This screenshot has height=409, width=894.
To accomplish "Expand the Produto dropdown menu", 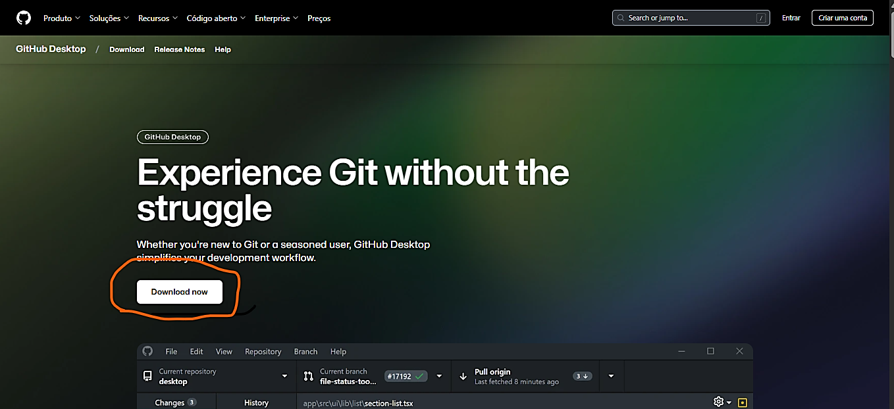I will (61, 18).
